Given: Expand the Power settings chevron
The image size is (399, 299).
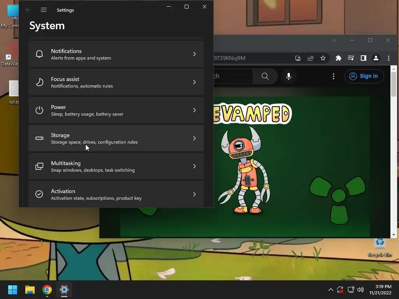Looking at the screenshot, I should click(194, 110).
